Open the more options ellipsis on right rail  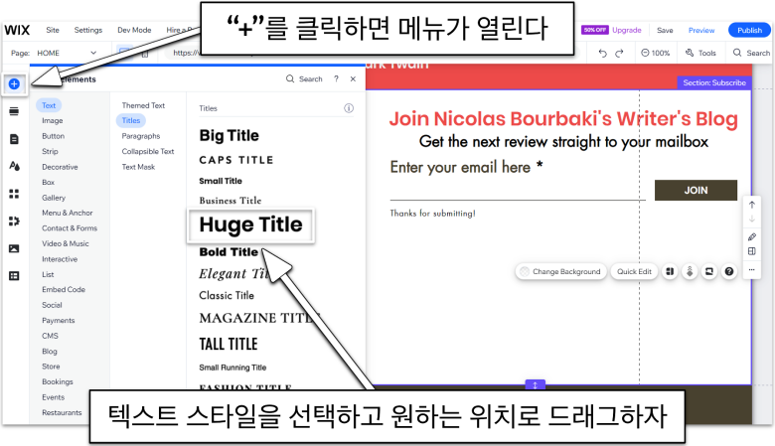[751, 269]
